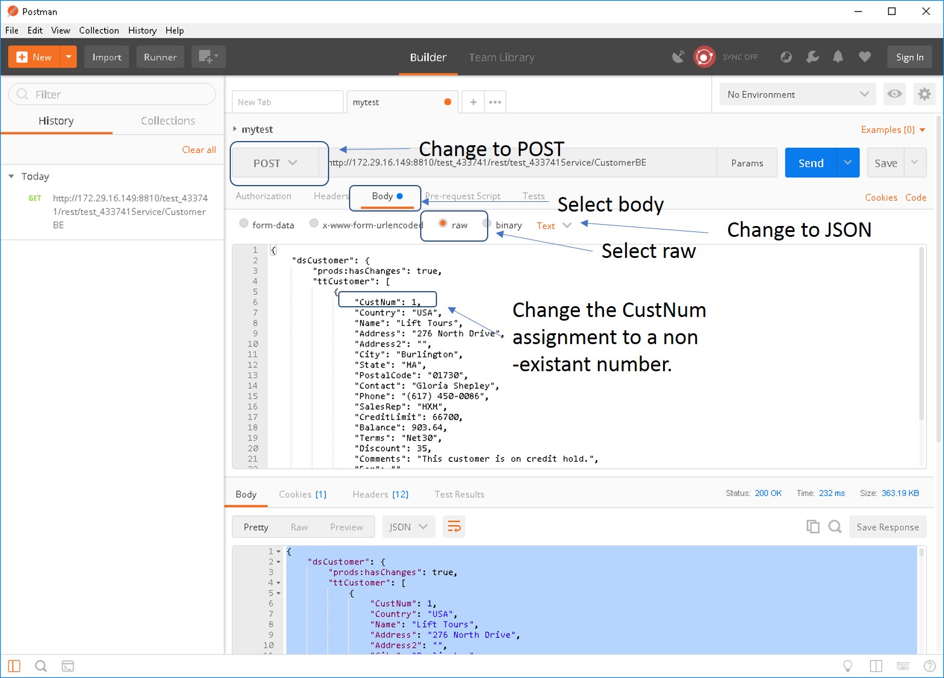This screenshot has width=944, height=678.
Task: Click the new window icon in toolbar
Action: [209, 57]
